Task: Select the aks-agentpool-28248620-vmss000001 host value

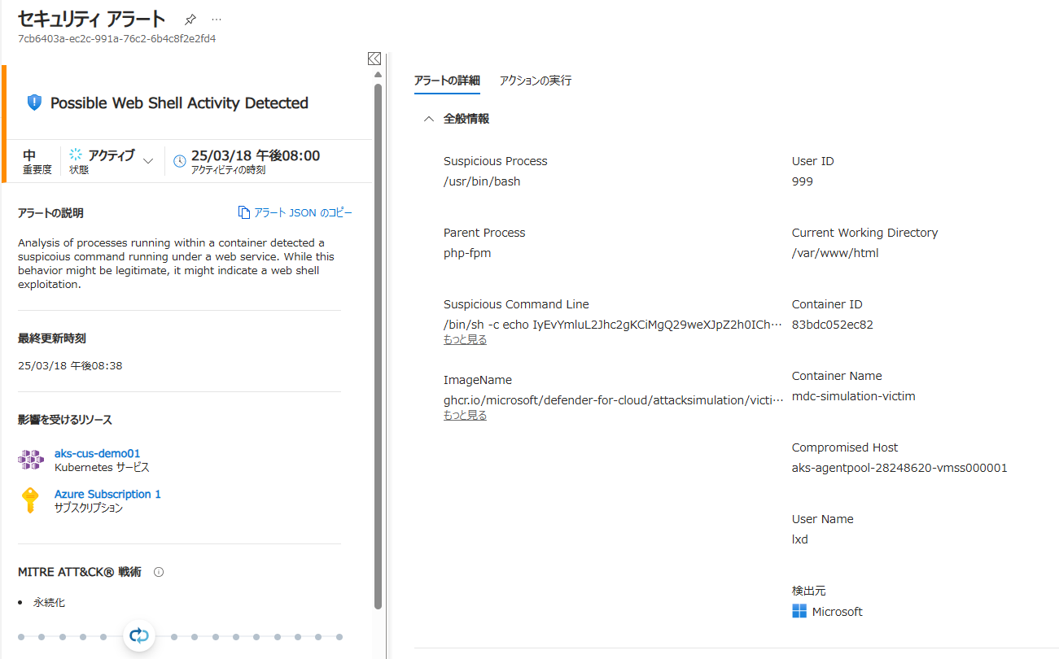Action: (x=899, y=468)
